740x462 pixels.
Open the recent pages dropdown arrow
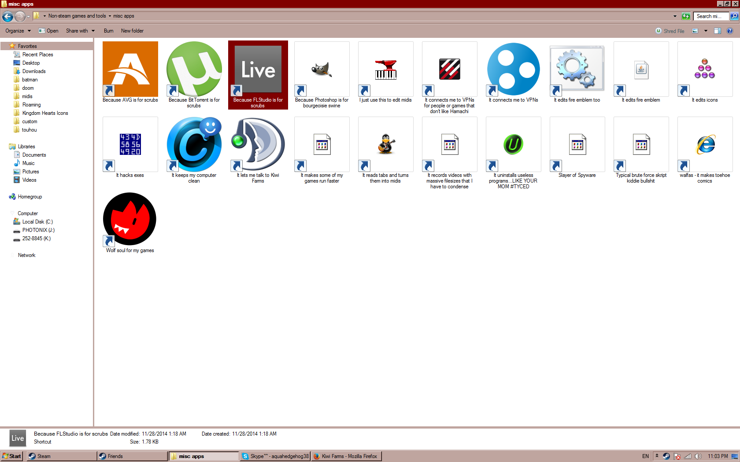[x=28, y=17]
